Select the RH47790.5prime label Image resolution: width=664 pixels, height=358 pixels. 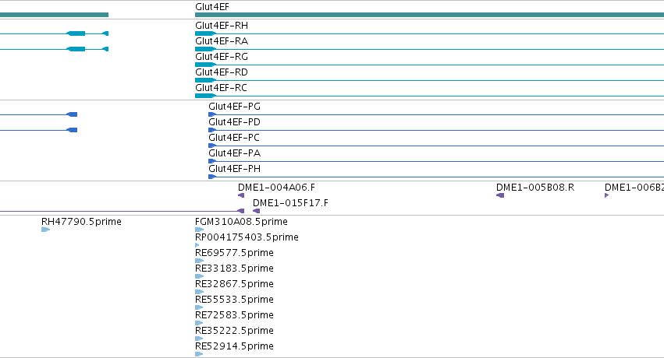pyautogui.click(x=81, y=222)
